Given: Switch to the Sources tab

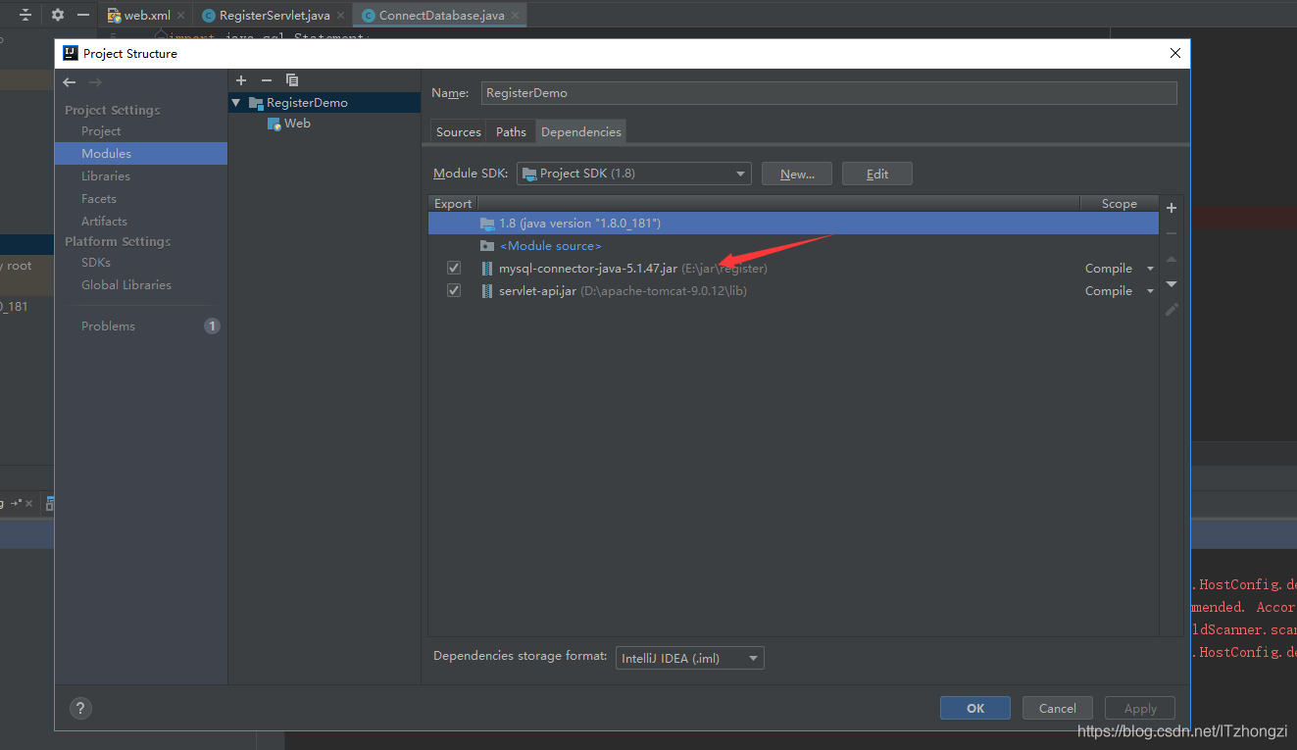Looking at the screenshot, I should click(x=459, y=131).
